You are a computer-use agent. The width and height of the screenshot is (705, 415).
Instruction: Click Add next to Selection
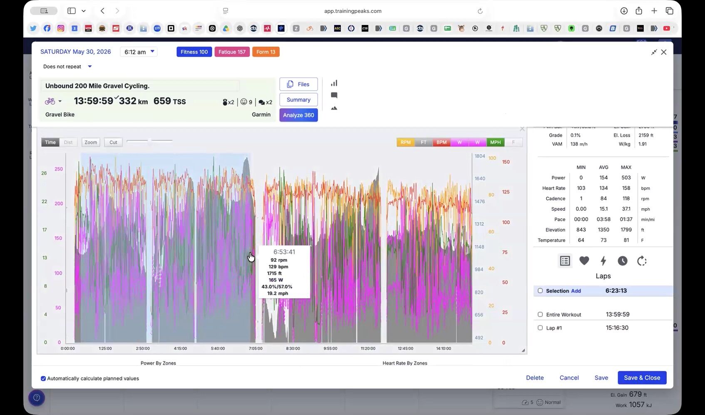tap(576, 291)
